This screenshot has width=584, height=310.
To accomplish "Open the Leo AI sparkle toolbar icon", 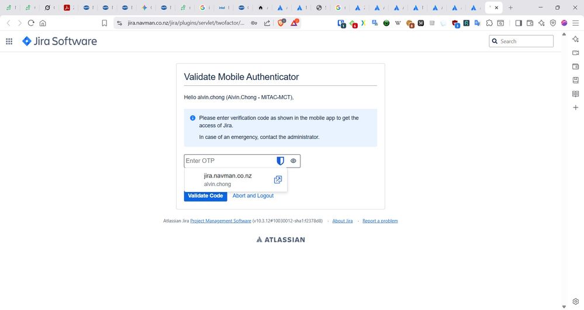I will point(541,23).
